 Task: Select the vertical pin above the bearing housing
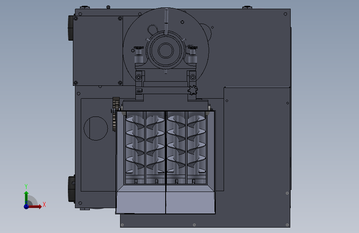click(166, 21)
